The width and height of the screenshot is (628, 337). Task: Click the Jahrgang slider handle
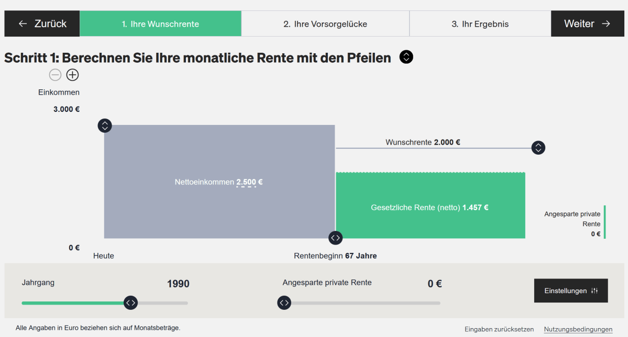click(130, 303)
